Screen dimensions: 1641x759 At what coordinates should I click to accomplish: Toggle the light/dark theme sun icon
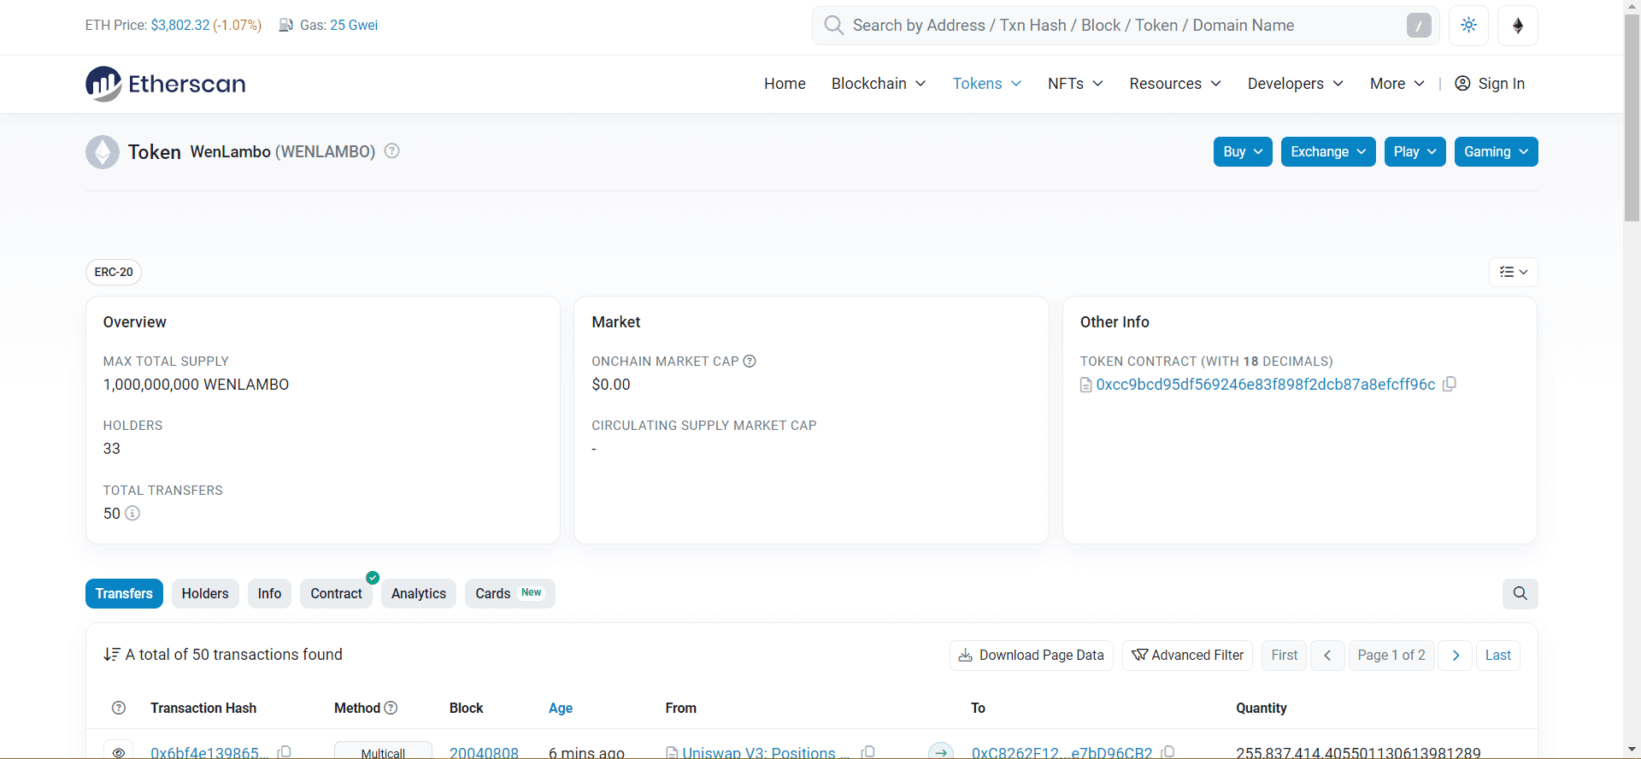(x=1469, y=26)
